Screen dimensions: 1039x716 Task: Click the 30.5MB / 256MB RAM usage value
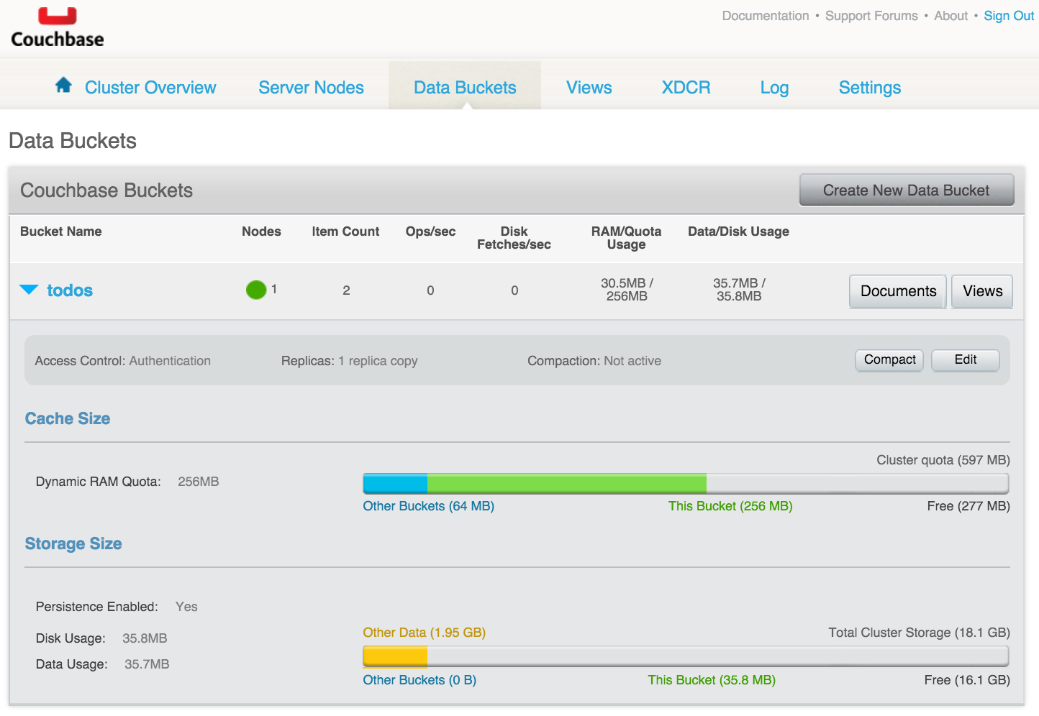[x=627, y=290]
